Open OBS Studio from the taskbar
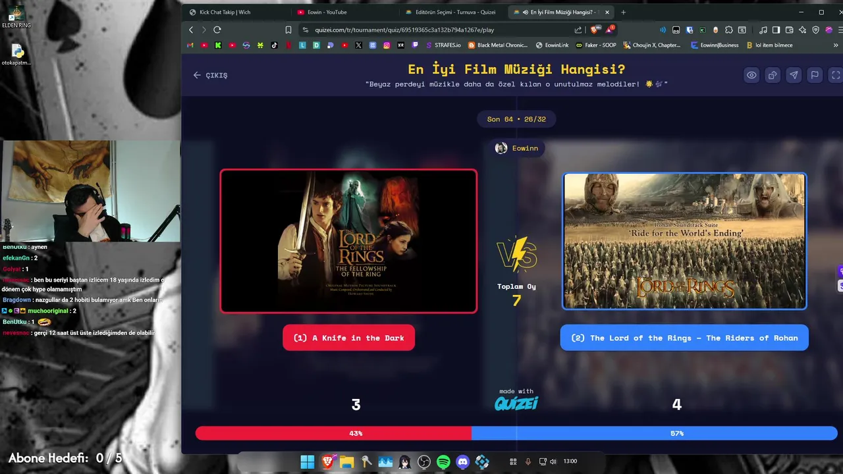This screenshot has width=843, height=474. 424,462
